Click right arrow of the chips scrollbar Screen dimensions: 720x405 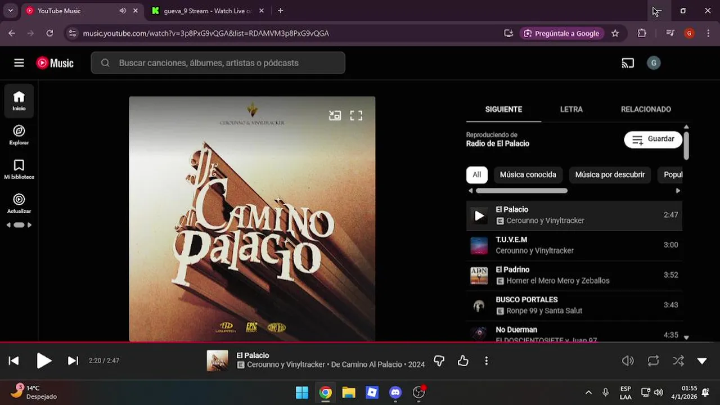click(x=678, y=191)
